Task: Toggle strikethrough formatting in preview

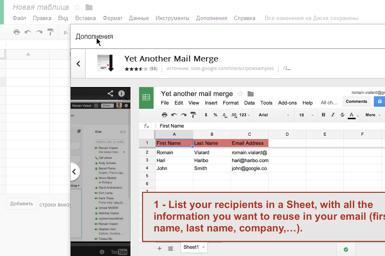Action: tap(342, 115)
